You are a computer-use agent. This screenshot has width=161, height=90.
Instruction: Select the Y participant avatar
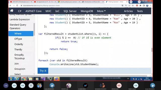pos(31,85)
